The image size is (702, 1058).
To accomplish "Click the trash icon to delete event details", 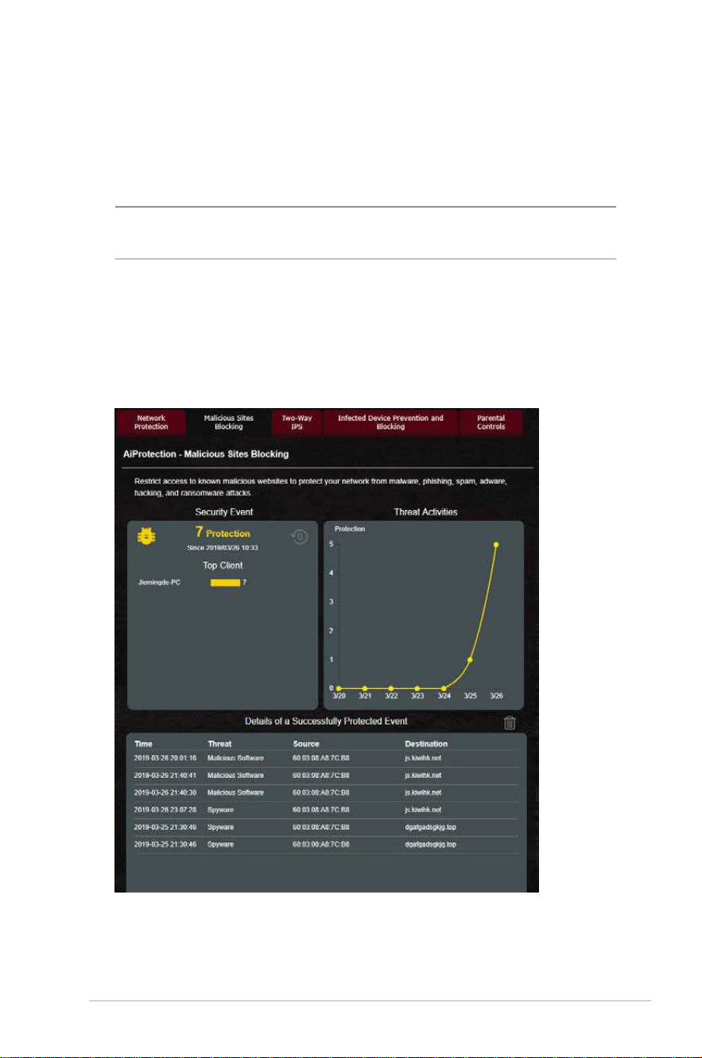I will pos(510,722).
